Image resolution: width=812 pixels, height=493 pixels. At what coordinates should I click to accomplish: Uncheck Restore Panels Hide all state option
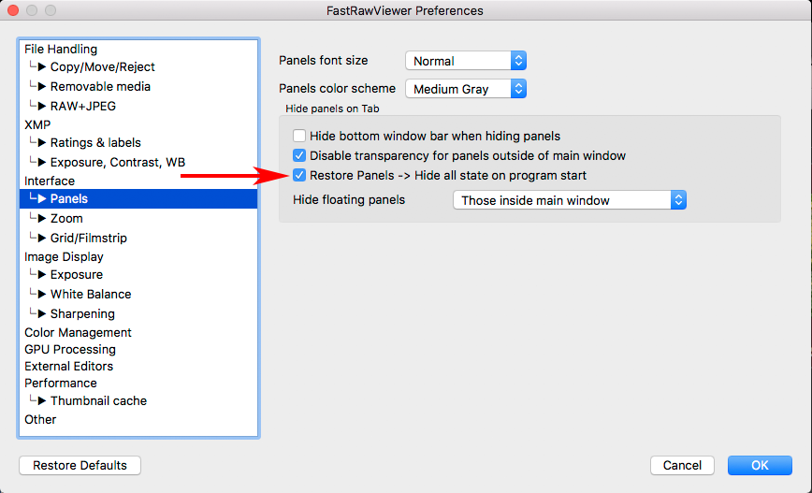coord(300,175)
